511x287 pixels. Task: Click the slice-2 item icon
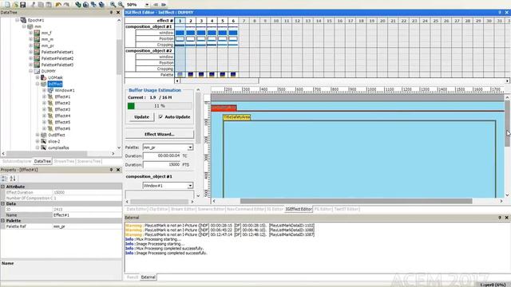[44, 142]
